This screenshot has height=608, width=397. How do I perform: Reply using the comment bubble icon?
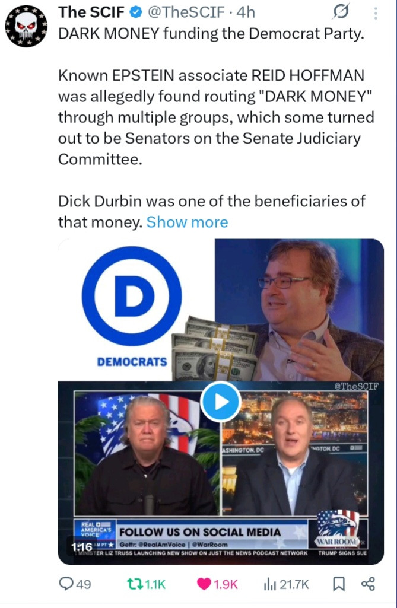[x=66, y=583]
